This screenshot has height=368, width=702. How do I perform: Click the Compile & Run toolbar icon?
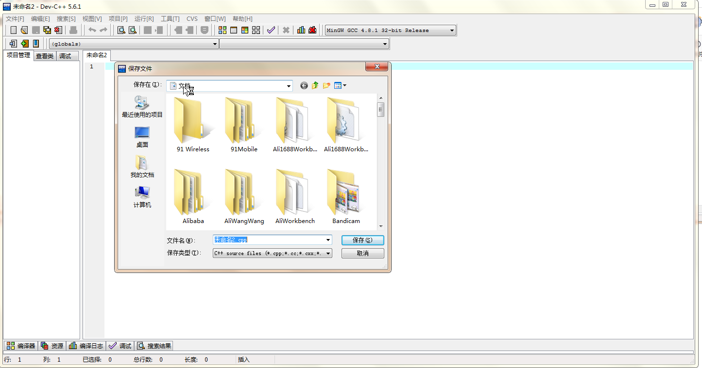point(245,30)
